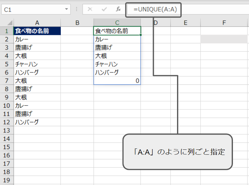Image resolution: width=249 pixels, height=185 pixels.
Task: Click cell C5 containing チャーハン
Action: [x=117, y=64]
